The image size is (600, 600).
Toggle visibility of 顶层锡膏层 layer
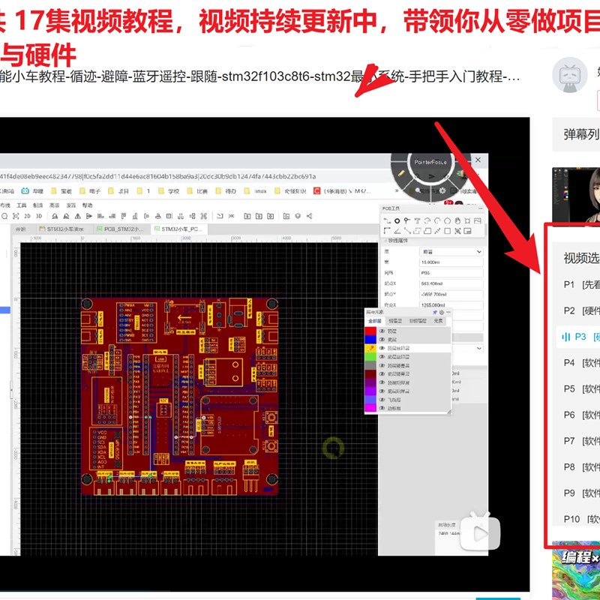(382, 365)
